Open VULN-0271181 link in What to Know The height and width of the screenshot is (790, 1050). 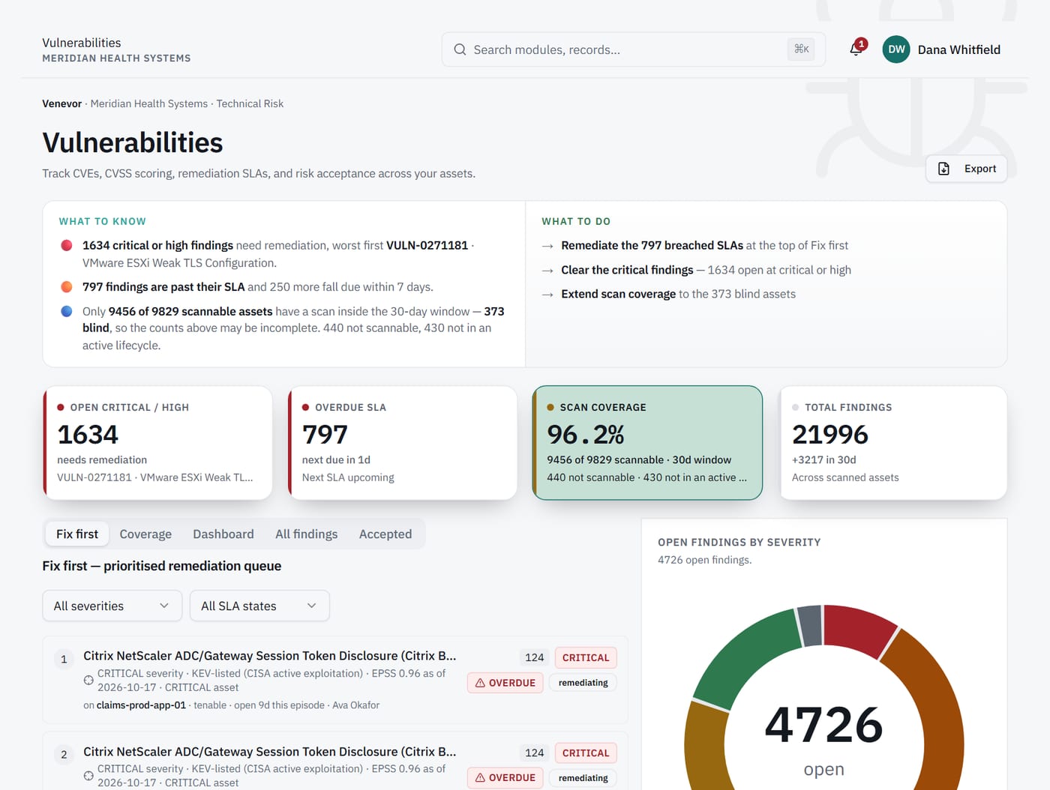pyautogui.click(x=427, y=245)
